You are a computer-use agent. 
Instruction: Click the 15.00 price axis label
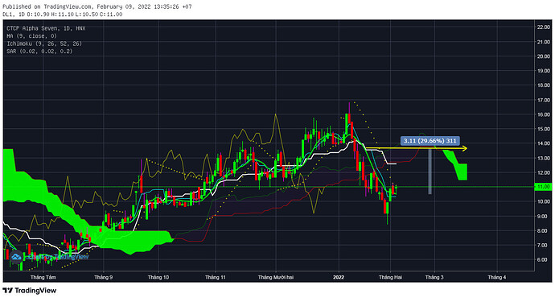pos(543,129)
